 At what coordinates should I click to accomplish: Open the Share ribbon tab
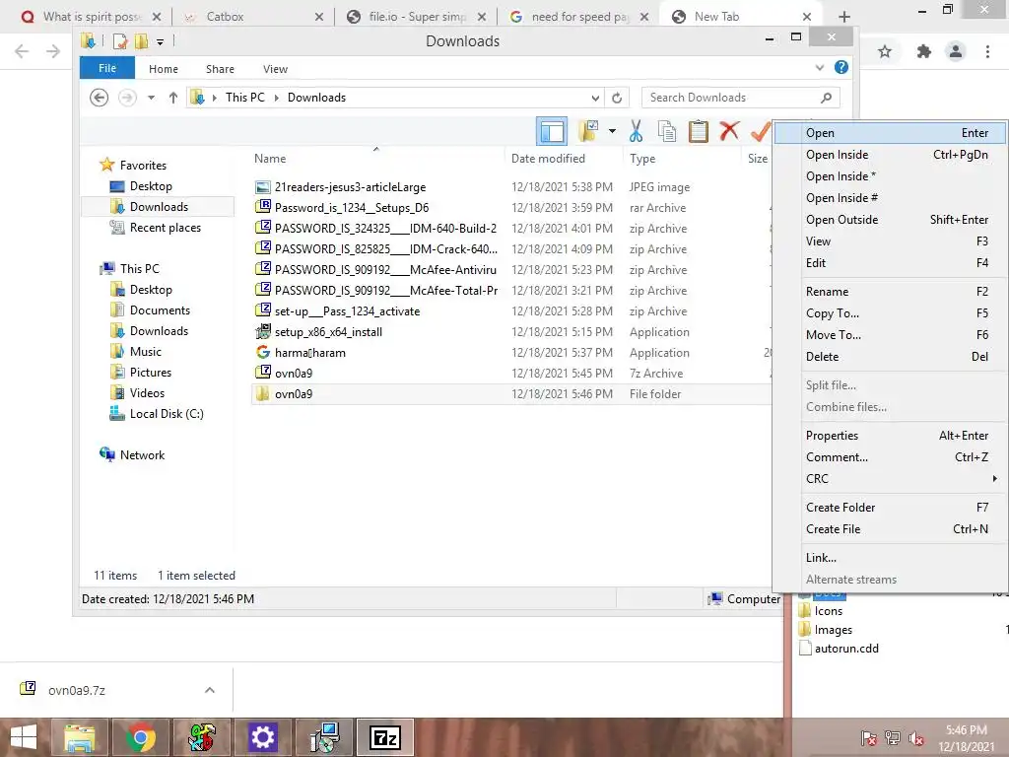[220, 69]
